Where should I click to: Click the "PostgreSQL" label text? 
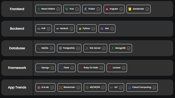(69, 48)
